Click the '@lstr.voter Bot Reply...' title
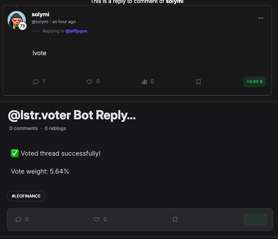The width and height of the screenshot is (278, 239). pos(72,115)
